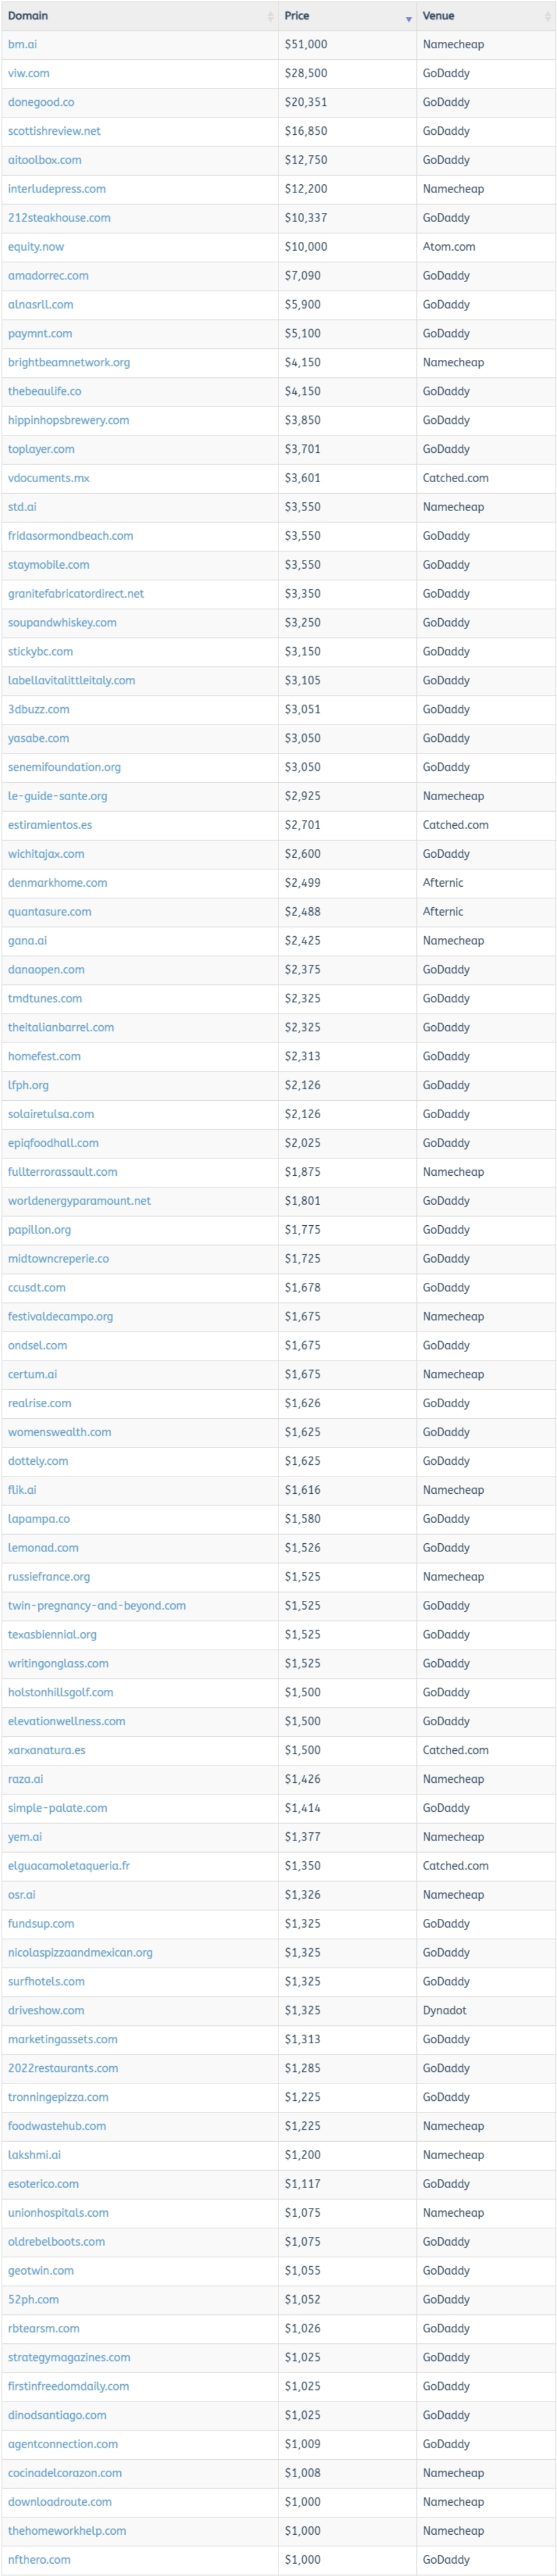557x2576 pixels.
Task: Open twin-pregnancy-and-beyond.com link
Action: (x=97, y=1606)
